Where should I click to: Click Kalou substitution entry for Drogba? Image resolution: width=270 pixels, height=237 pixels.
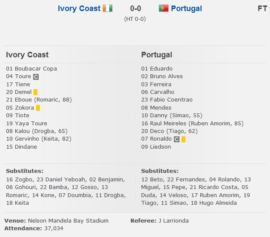37,131
